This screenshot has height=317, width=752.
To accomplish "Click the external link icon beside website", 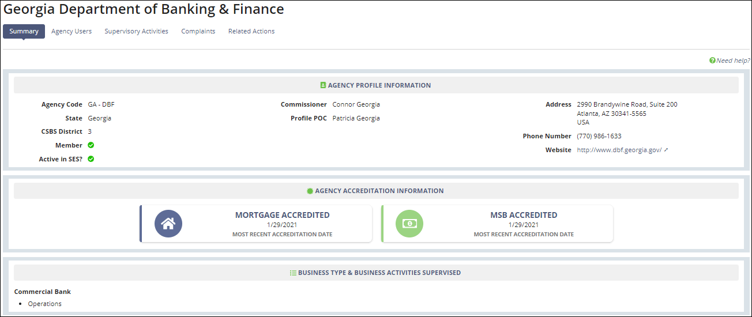I will [x=666, y=150].
